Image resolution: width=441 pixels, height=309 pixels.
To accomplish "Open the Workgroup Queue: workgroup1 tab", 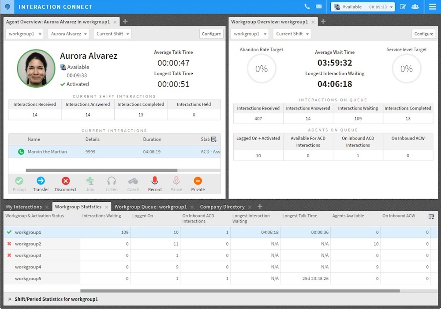I will (150, 207).
